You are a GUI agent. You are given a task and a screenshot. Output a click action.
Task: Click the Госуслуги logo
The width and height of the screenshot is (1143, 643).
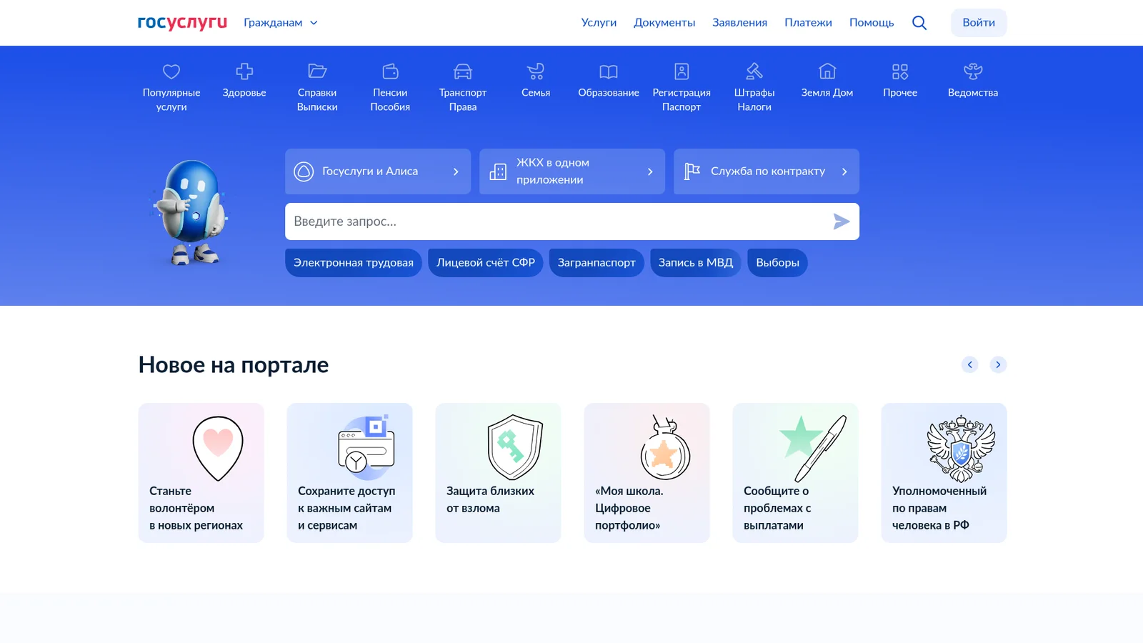[x=182, y=23]
